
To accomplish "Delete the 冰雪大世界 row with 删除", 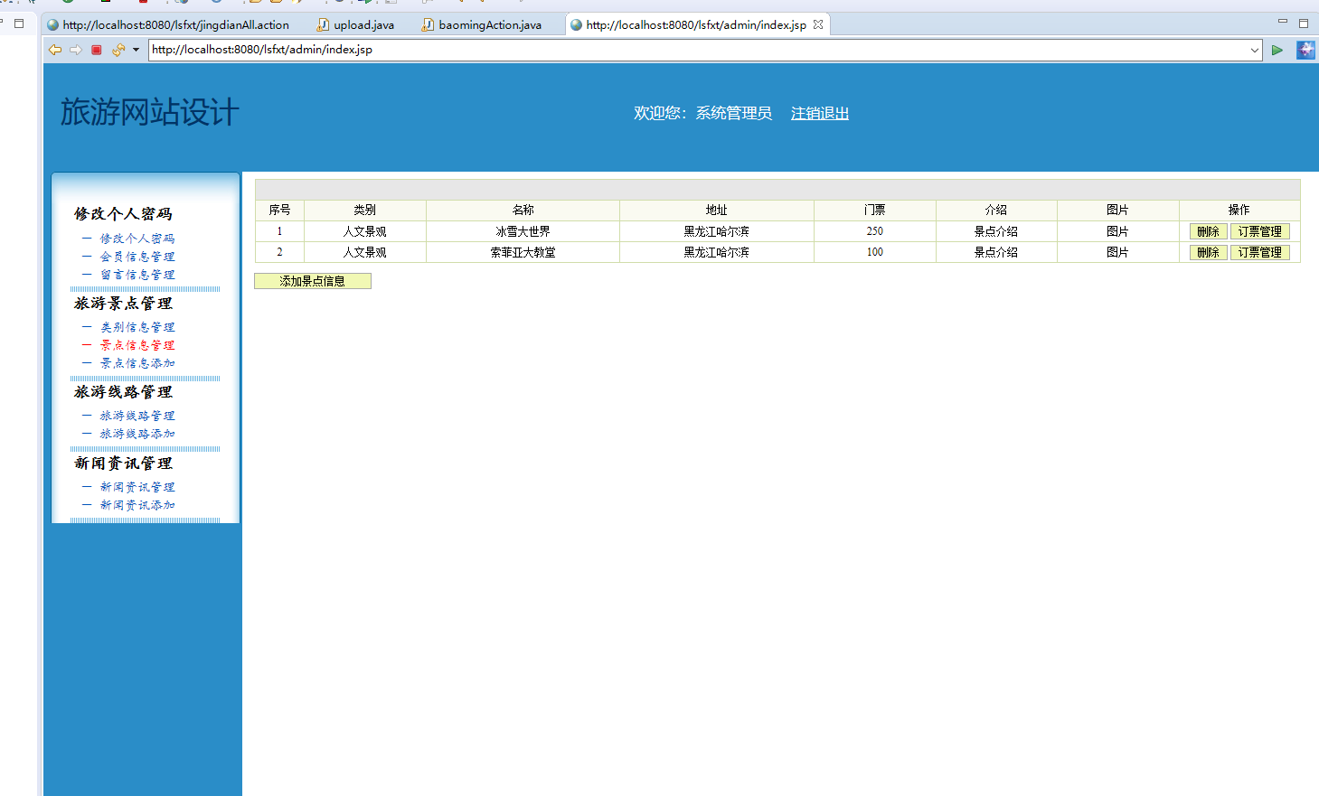I will 1208,231.
